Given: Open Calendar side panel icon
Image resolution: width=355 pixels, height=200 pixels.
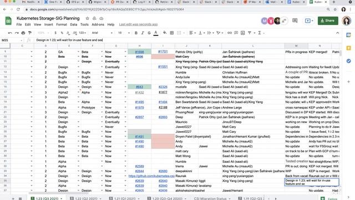Looking at the screenshot, I should coord(348,35).
